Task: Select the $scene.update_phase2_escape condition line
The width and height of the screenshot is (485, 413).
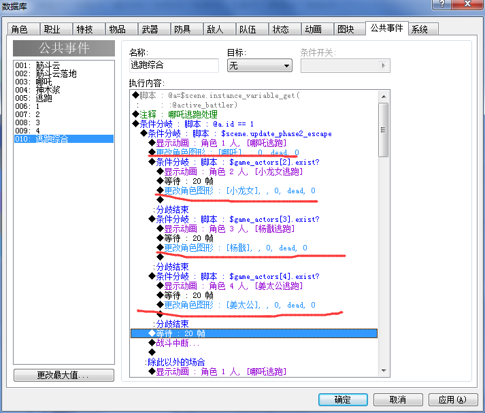Action: [x=254, y=133]
